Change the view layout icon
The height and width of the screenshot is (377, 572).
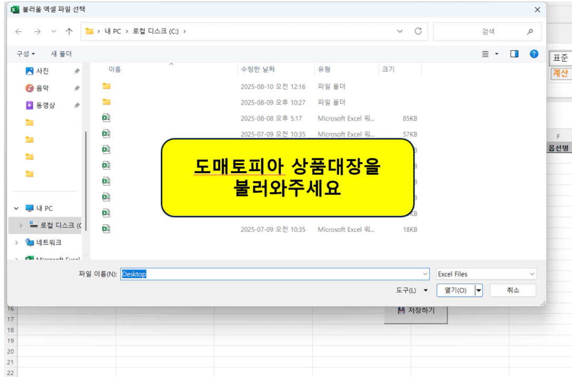pyautogui.click(x=485, y=54)
